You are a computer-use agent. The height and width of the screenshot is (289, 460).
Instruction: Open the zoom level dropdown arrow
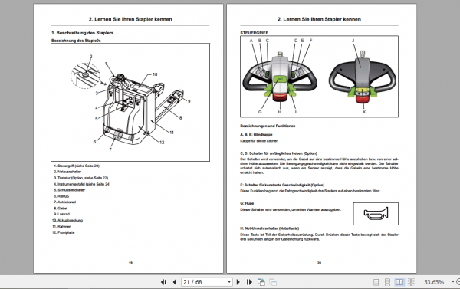pos(453,282)
